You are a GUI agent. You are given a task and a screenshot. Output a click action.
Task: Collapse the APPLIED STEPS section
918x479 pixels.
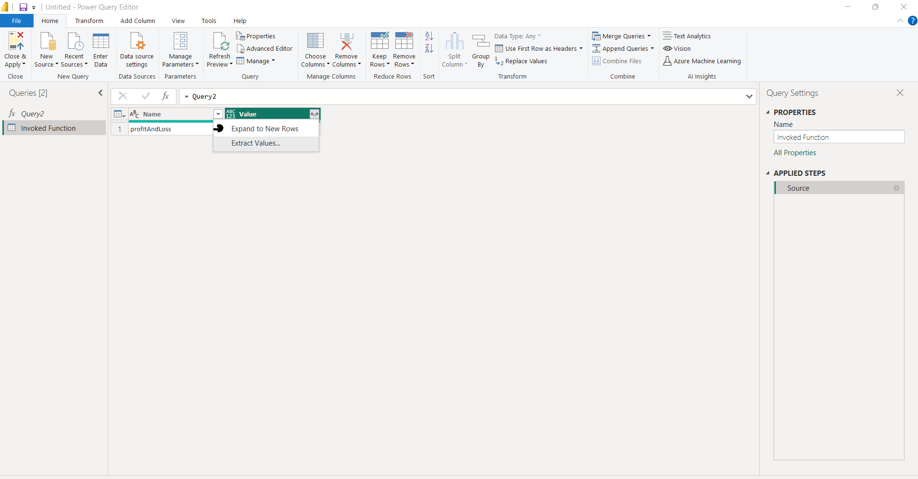(x=768, y=173)
